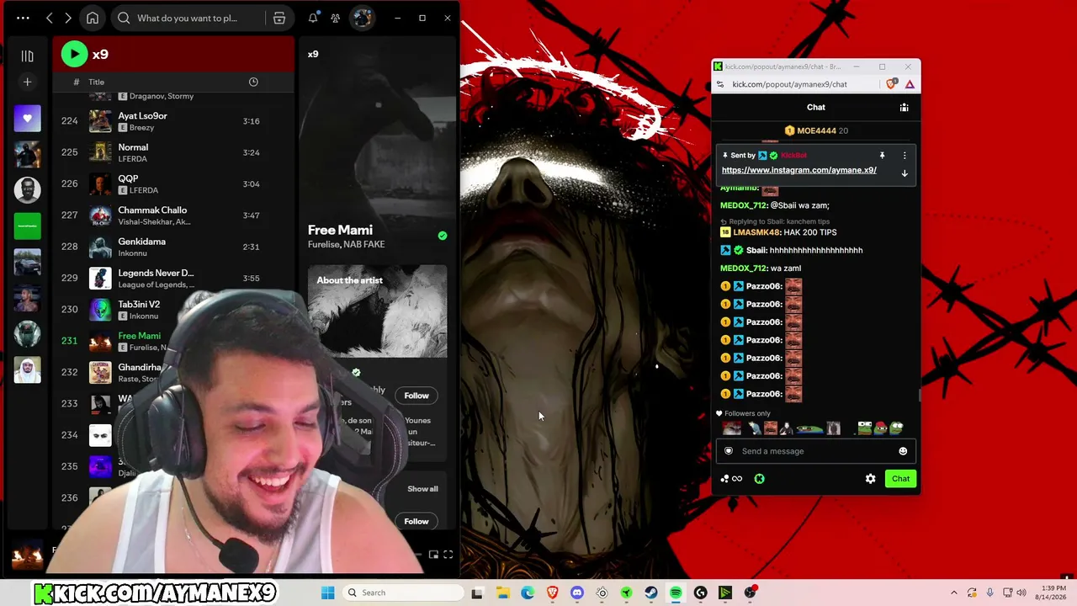Image resolution: width=1077 pixels, height=606 pixels.
Task: Open the green Kick gift icon
Action: point(759,479)
